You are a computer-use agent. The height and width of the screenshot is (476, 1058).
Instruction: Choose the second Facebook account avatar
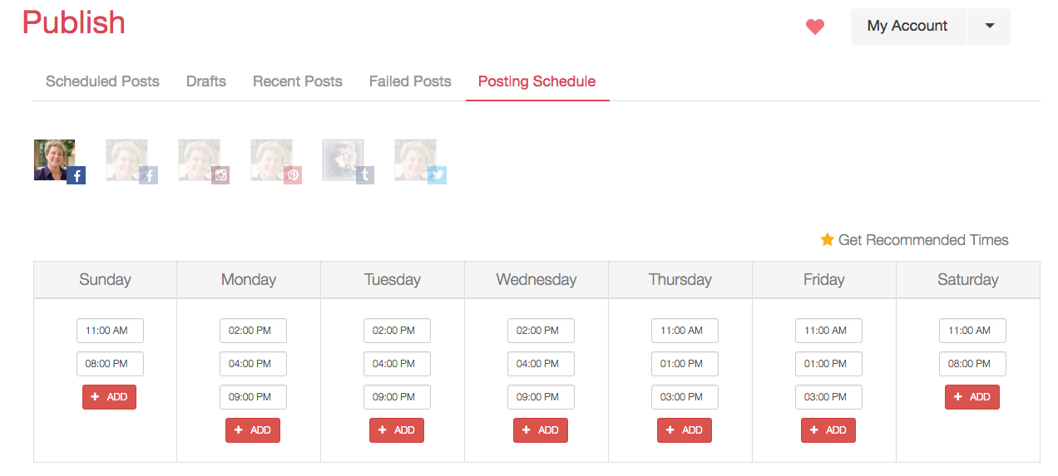(131, 161)
